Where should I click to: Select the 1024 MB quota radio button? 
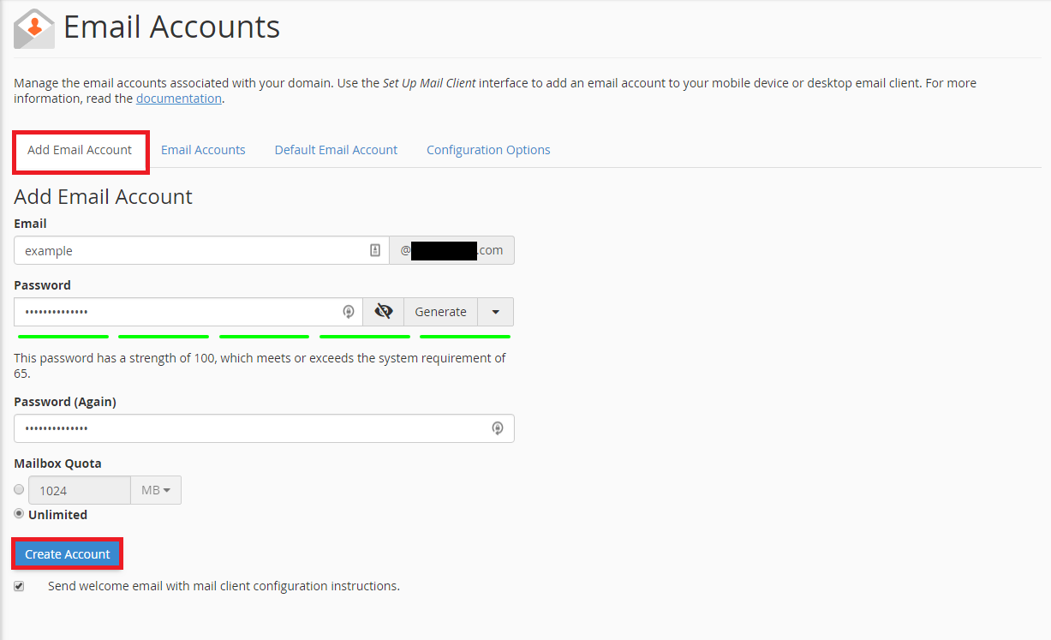(19, 490)
